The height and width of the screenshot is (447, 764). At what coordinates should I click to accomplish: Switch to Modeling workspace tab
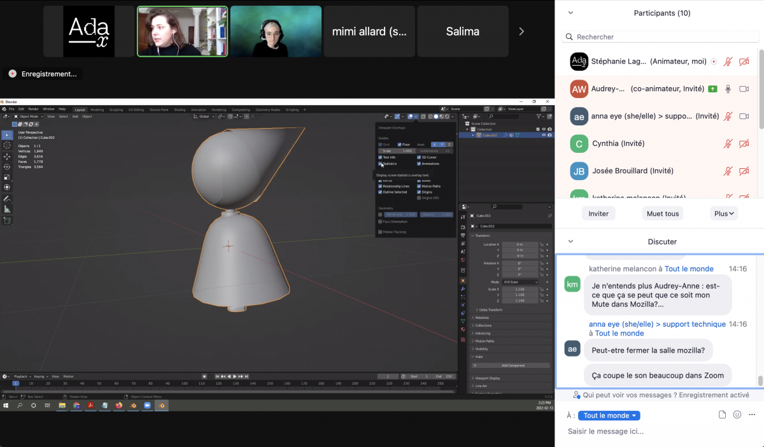pos(97,110)
